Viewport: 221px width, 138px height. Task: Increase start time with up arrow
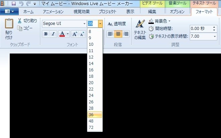(214, 27)
